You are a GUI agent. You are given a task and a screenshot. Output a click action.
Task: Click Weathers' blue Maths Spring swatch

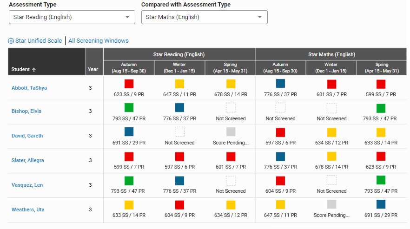pos(381,204)
